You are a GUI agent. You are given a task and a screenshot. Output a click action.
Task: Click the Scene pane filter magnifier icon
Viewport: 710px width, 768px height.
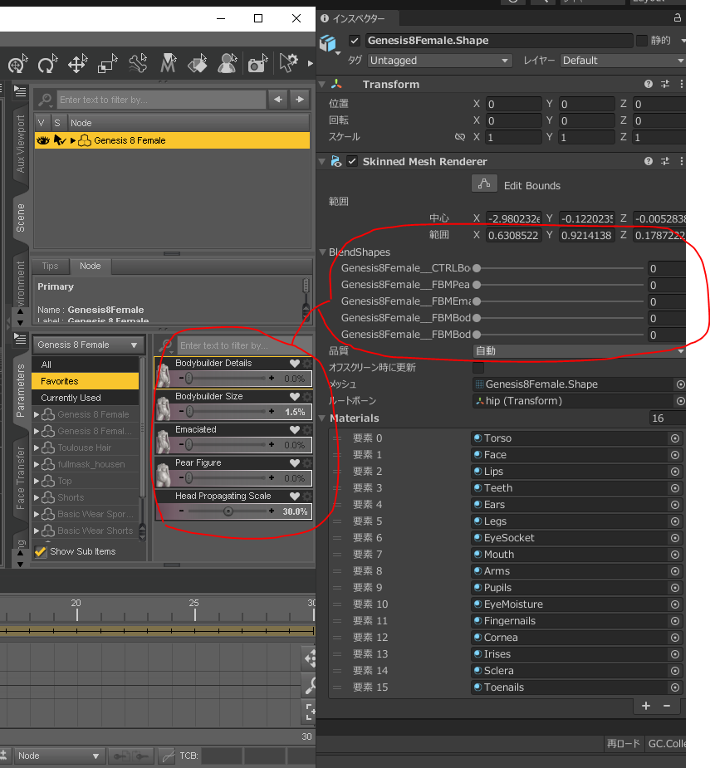[45, 100]
